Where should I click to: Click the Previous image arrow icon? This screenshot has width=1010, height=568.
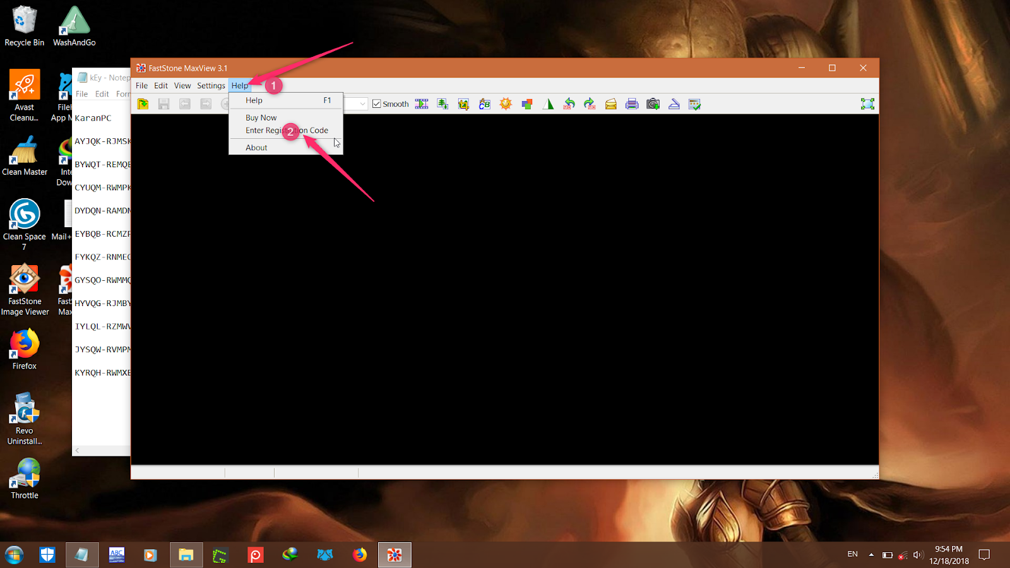click(185, 104)
